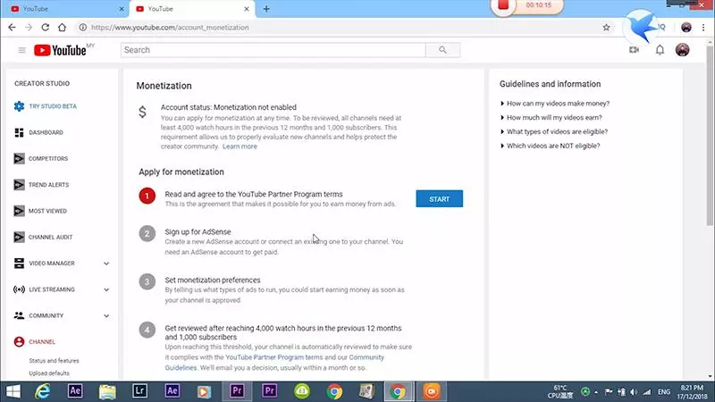Open File Explorer from the taskbar
Screen dimensions: 715x402
coord(107,391)
